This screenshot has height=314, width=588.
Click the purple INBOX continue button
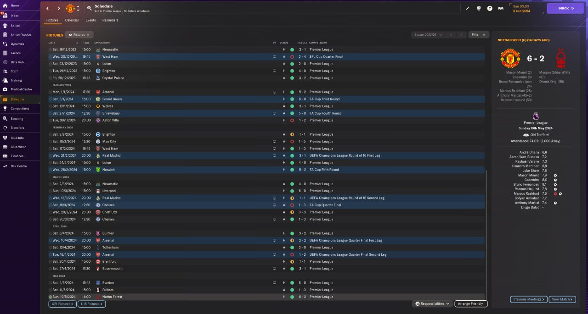pos(565,8)
